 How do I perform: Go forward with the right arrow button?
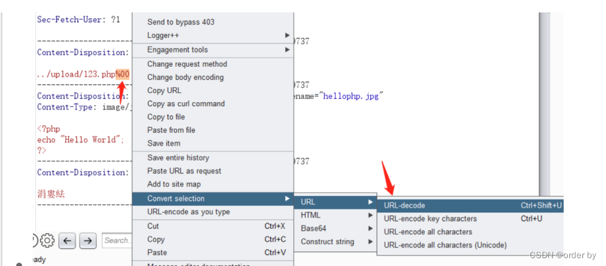pos(87,241)
